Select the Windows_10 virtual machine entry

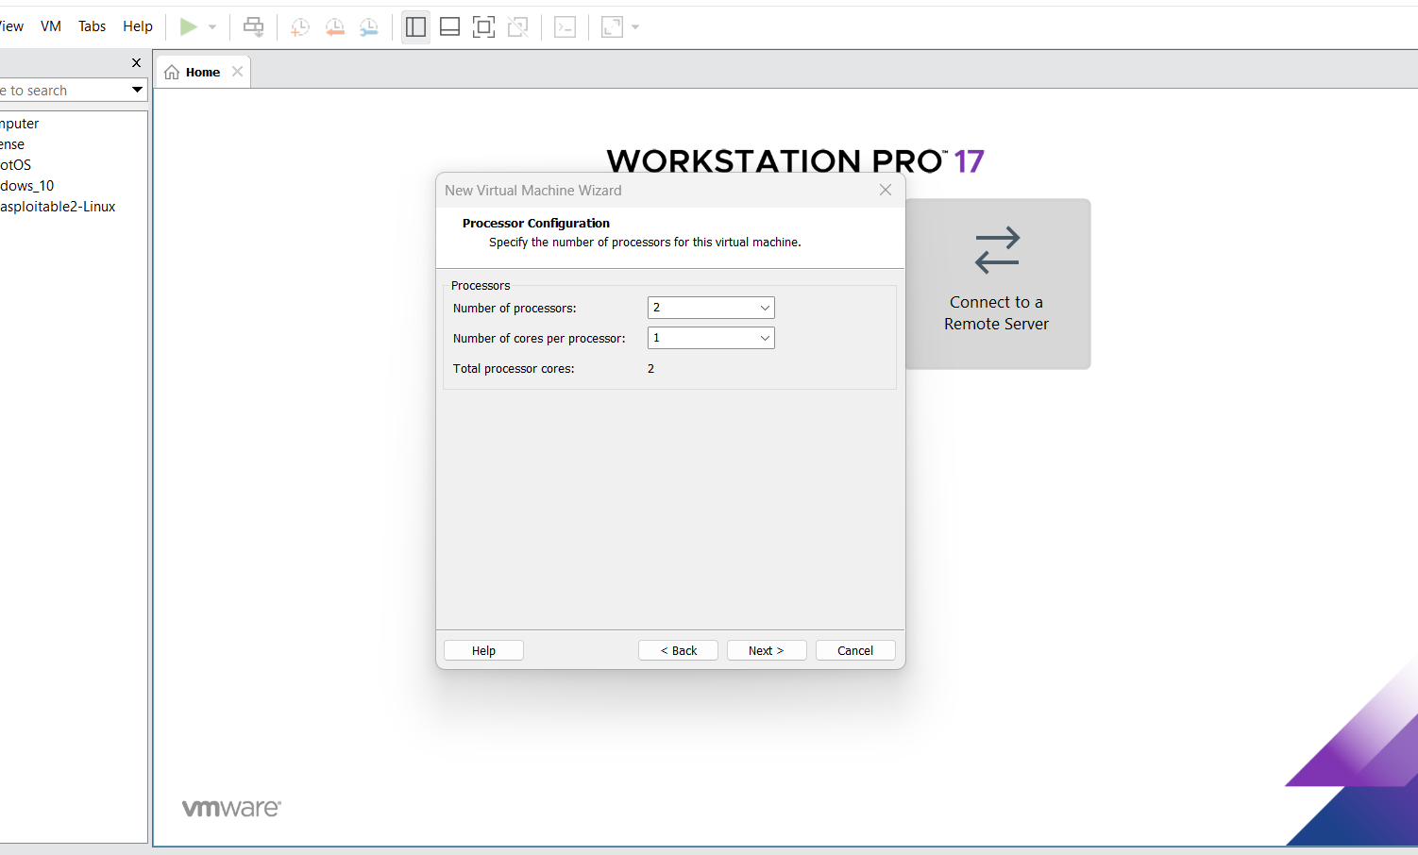(27, 186)
